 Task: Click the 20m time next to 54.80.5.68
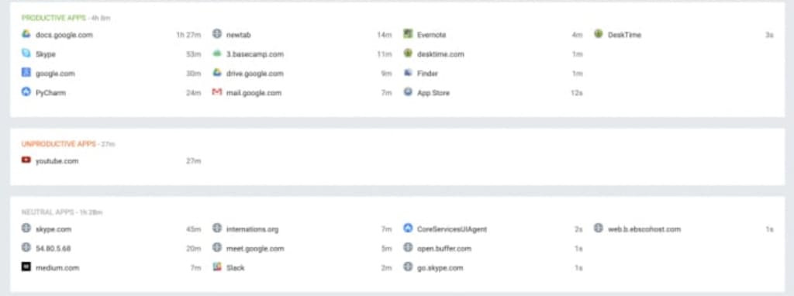[x=194, y=249]
